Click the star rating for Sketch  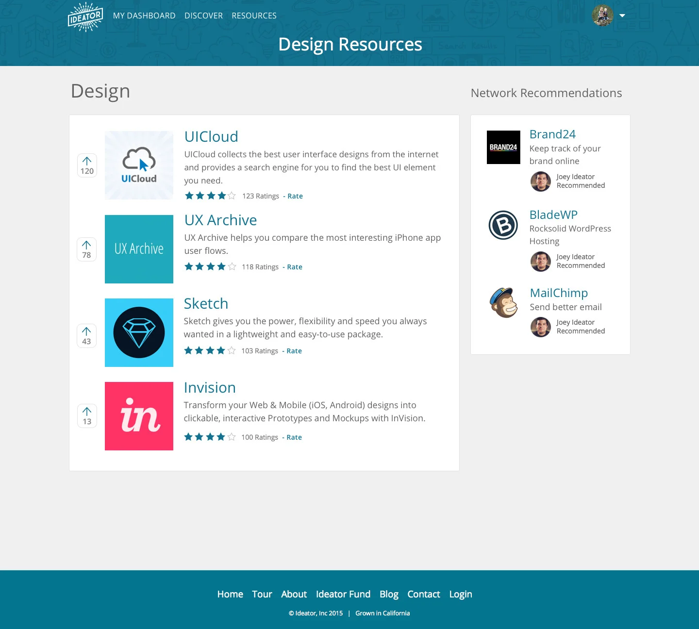pyautogui.click(x=210, y=350)
